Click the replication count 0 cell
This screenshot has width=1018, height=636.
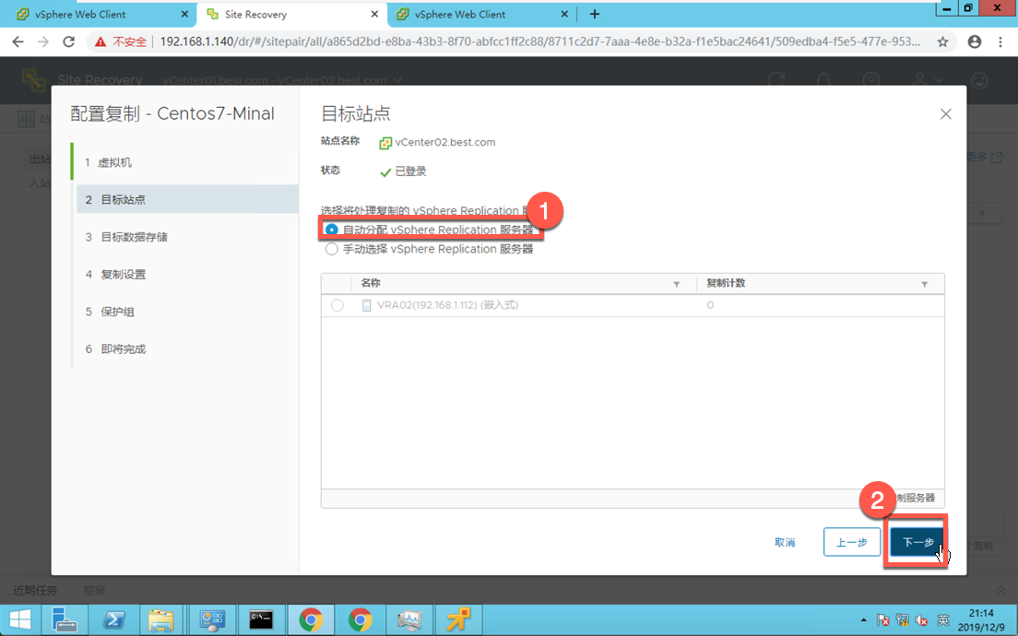tap(710, 305)
